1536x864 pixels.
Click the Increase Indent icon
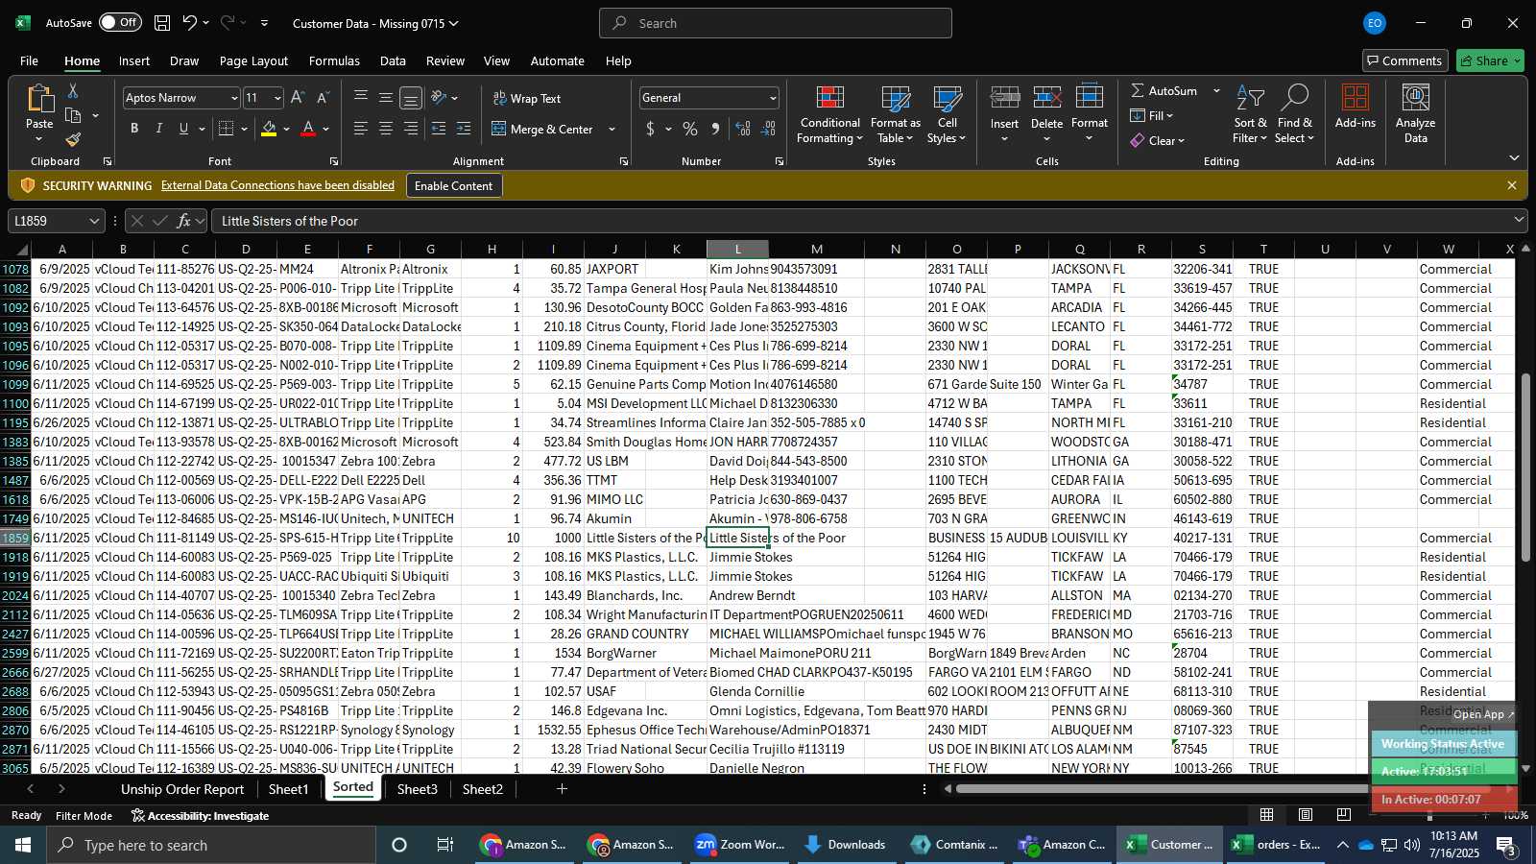click(x=464, y=129)
